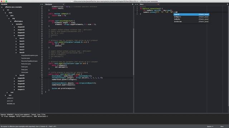The height and width of the screenshot is (128, 229).
Task: Click the FOLDERS sidebar header
Action: (x=4, y=4)
